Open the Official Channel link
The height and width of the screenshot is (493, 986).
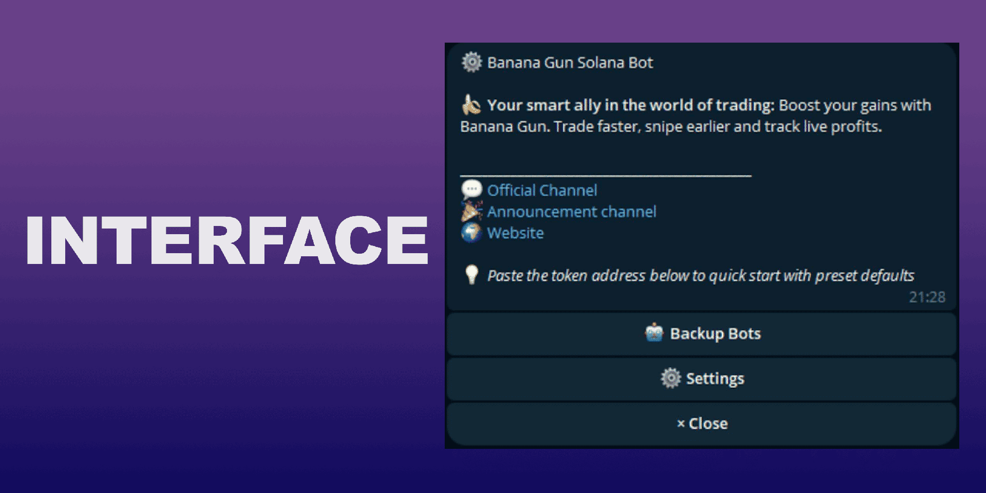tap(542, 191)
